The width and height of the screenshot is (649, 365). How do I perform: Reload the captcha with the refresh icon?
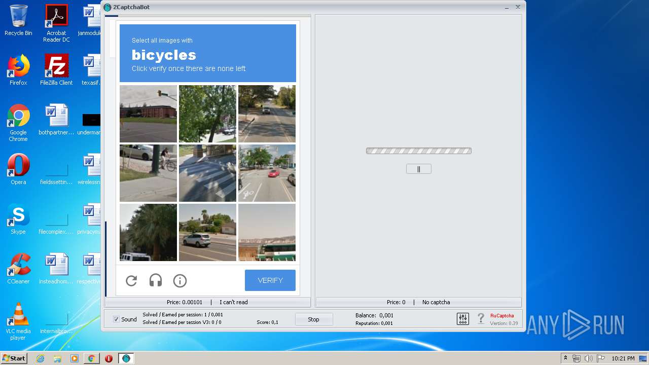point(131,280)
